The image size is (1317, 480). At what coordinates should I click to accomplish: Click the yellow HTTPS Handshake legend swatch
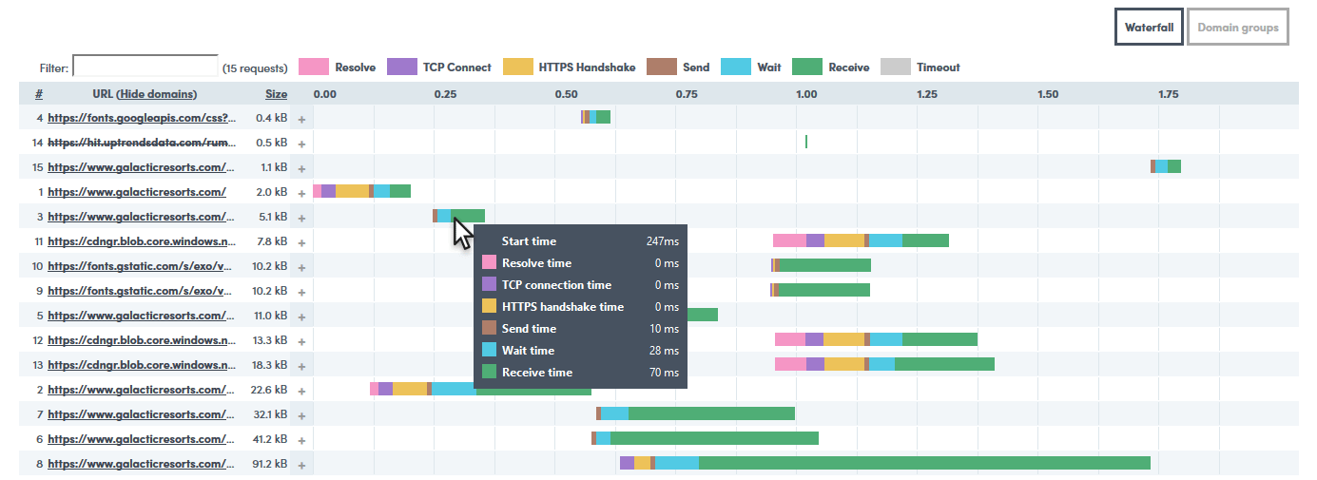(517, 67)
